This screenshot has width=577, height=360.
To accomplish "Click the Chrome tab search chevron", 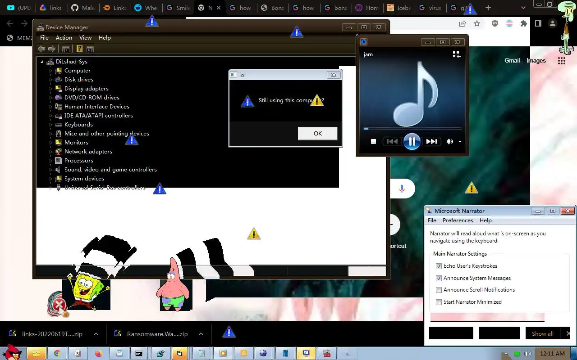I will pos(523,8).
